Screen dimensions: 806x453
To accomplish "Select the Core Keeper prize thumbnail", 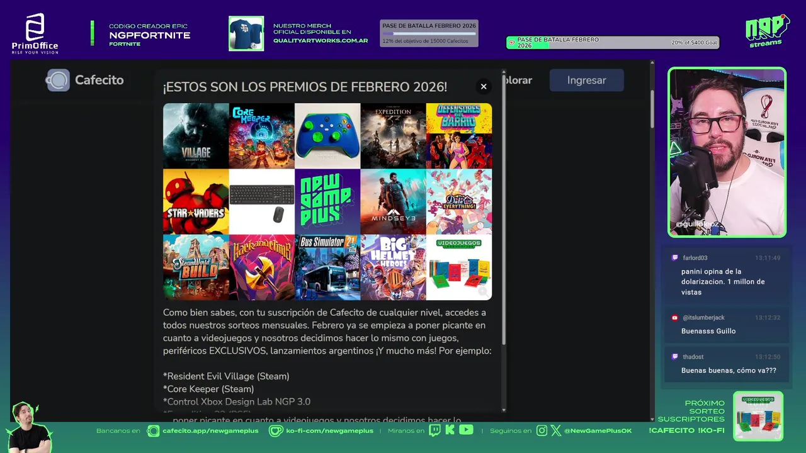I will (262, 136).
